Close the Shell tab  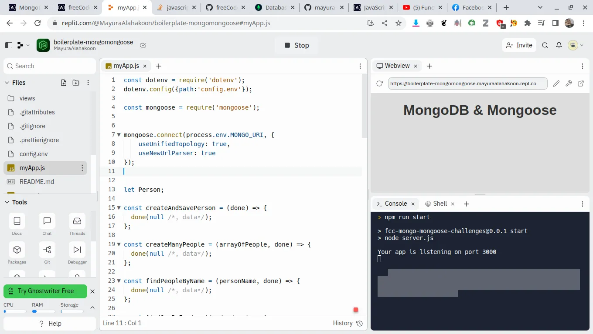point(453,204)
